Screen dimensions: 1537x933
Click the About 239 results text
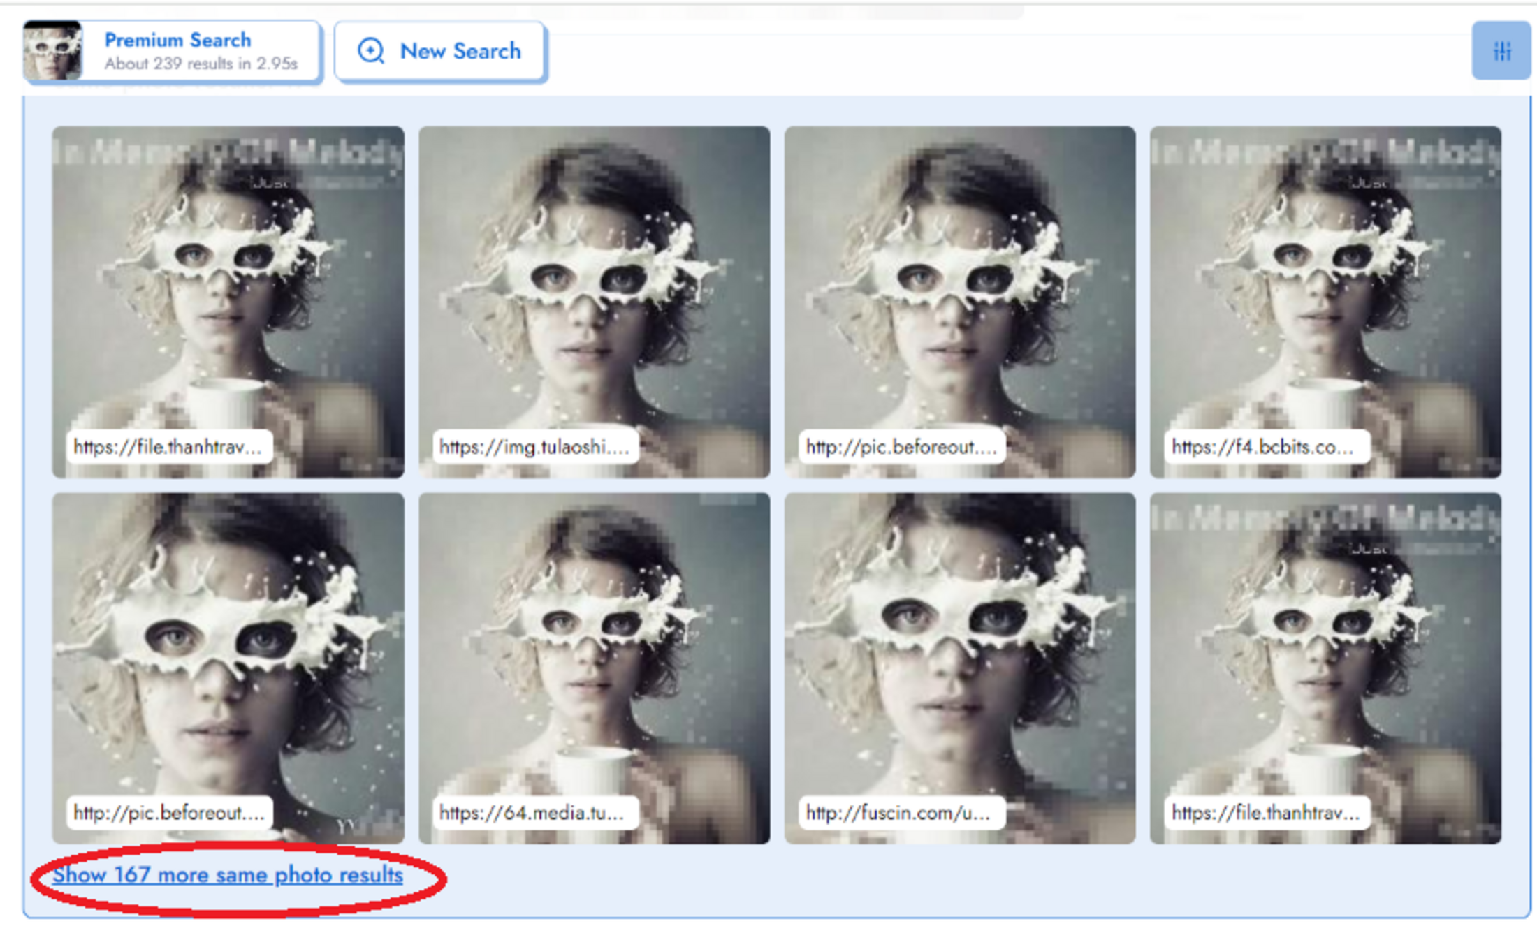pyautogui.click(x=201, y=64)
